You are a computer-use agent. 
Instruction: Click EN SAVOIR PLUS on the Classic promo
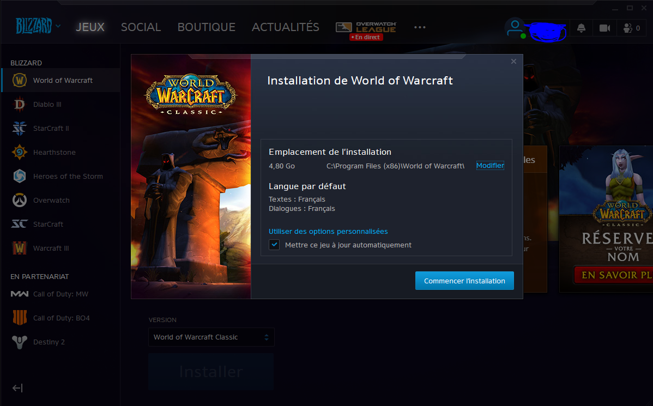pos(613,275)
